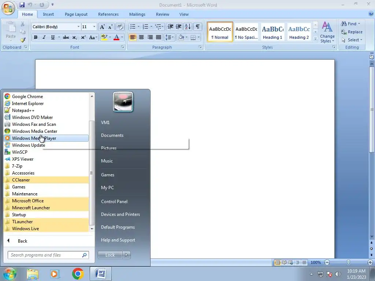Image resolution: width=375 pixels, height=281 pixels.
Task: Open Paragraph dialog launcher
Action: click(200, 47)
